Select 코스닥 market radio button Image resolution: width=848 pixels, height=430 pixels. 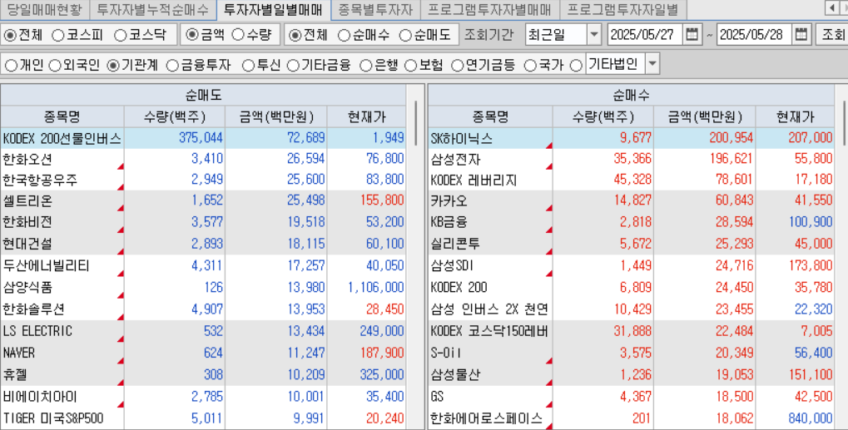click(x=121, y=35)
